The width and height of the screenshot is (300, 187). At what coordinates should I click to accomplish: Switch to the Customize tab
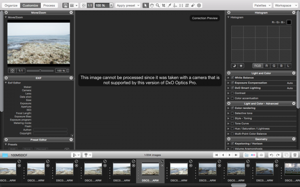30,5
